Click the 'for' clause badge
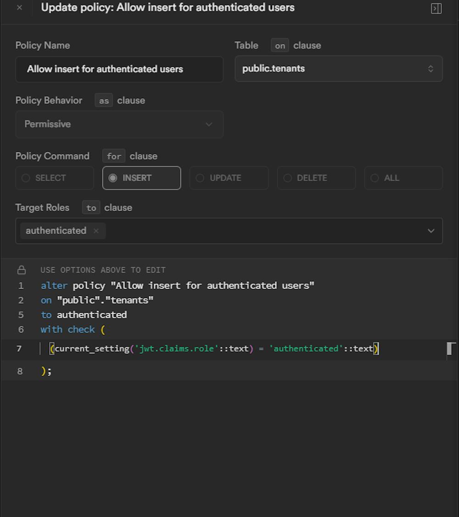This screenshot has width=459, height=517. coord(114,156)
